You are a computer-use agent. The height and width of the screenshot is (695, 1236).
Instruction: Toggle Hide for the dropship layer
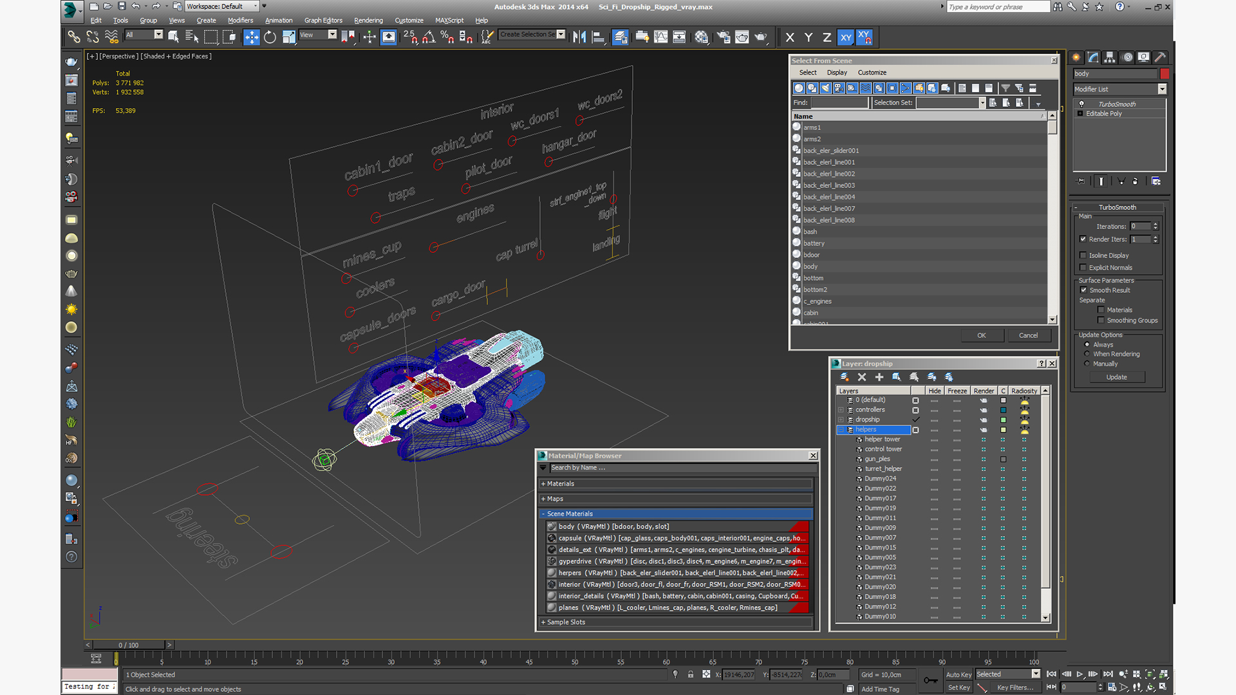[x=934, y=420]
